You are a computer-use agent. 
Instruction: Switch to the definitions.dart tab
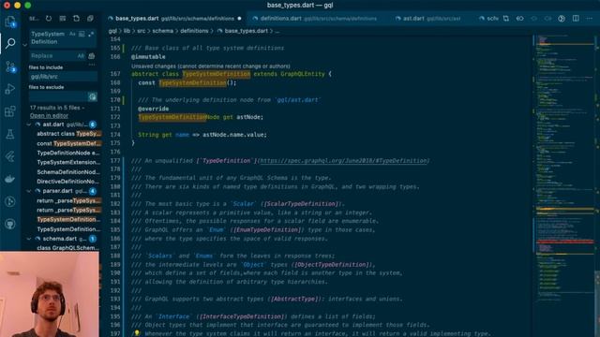tap(318, 19)
